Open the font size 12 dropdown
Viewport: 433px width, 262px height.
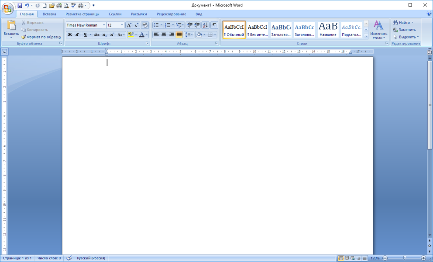[122, 25]
